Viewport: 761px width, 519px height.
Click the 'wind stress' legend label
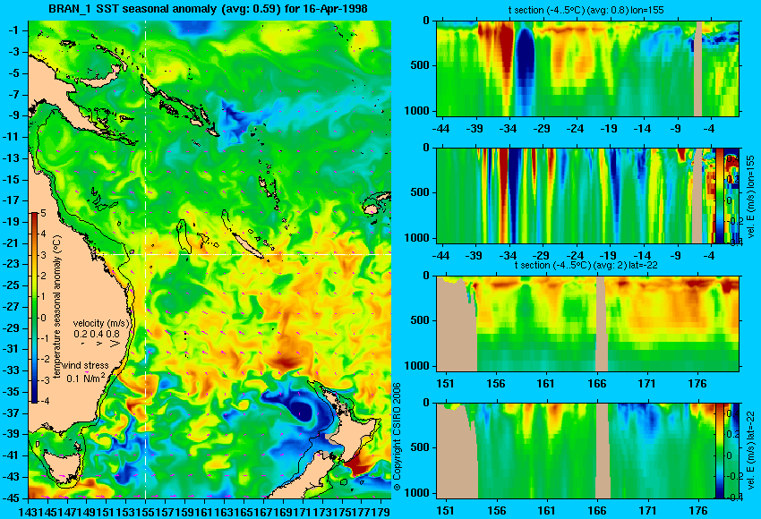(85, 365)
